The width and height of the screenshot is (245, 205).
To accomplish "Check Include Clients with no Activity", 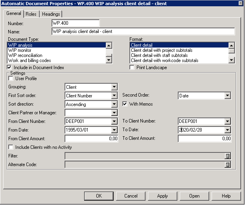I will tap(11, 147).
